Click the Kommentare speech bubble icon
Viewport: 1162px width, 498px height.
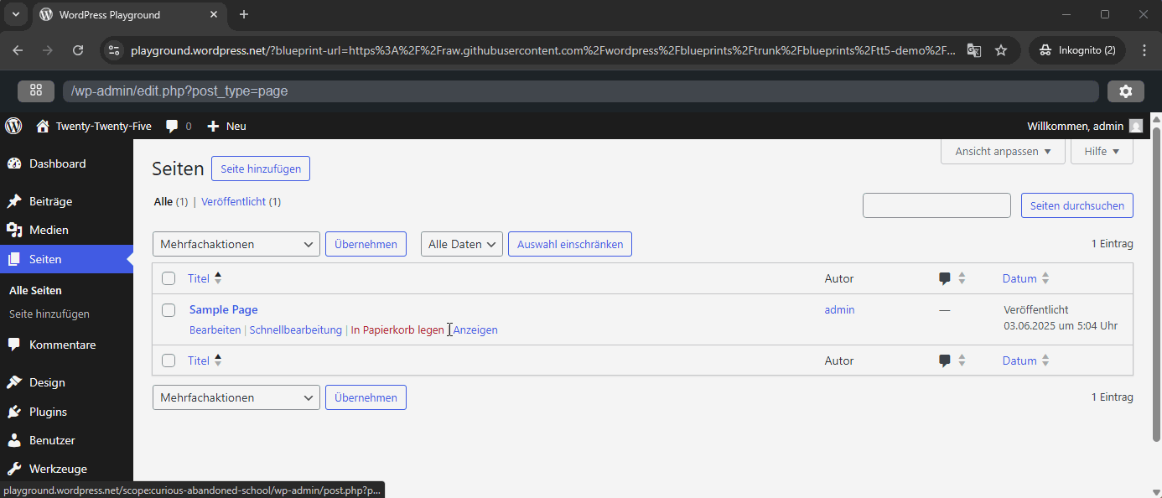pos(13,345)
